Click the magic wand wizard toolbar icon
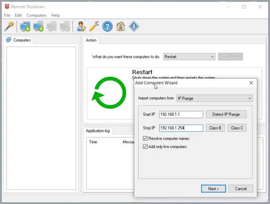270x204 pixels. [9, 26]
